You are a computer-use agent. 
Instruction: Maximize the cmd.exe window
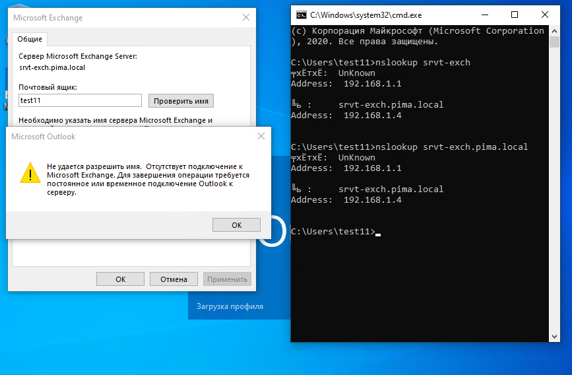point(515,15)
